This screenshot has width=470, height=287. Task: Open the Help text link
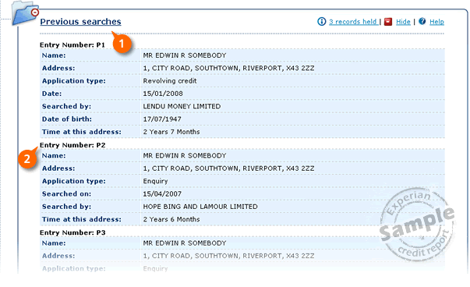tap(436, 22)
